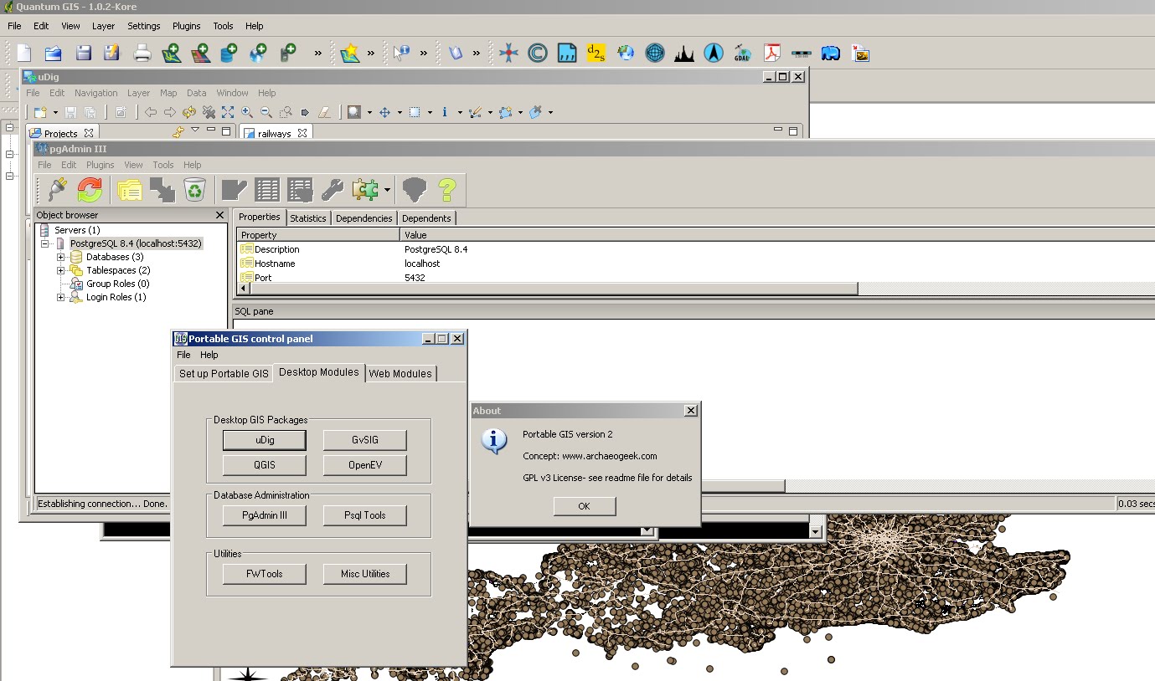Click the yellow question mark help in pgAdmin
This screenshot has height=681, width=1155.
coord(447,190)
